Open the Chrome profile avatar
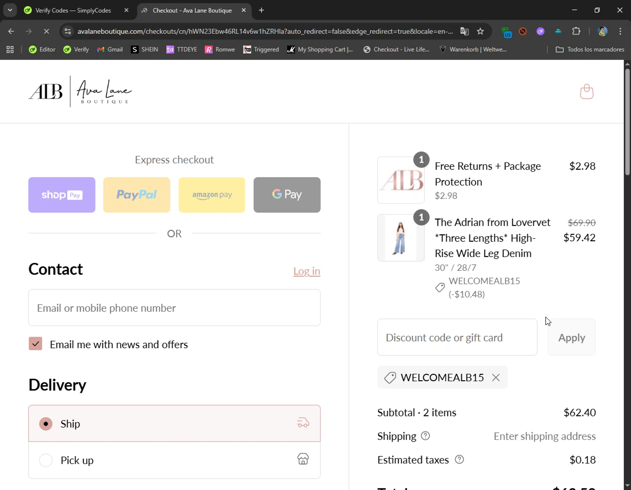Image resolution: width=631 pixels, height=490 pixels. coord(602,32)
